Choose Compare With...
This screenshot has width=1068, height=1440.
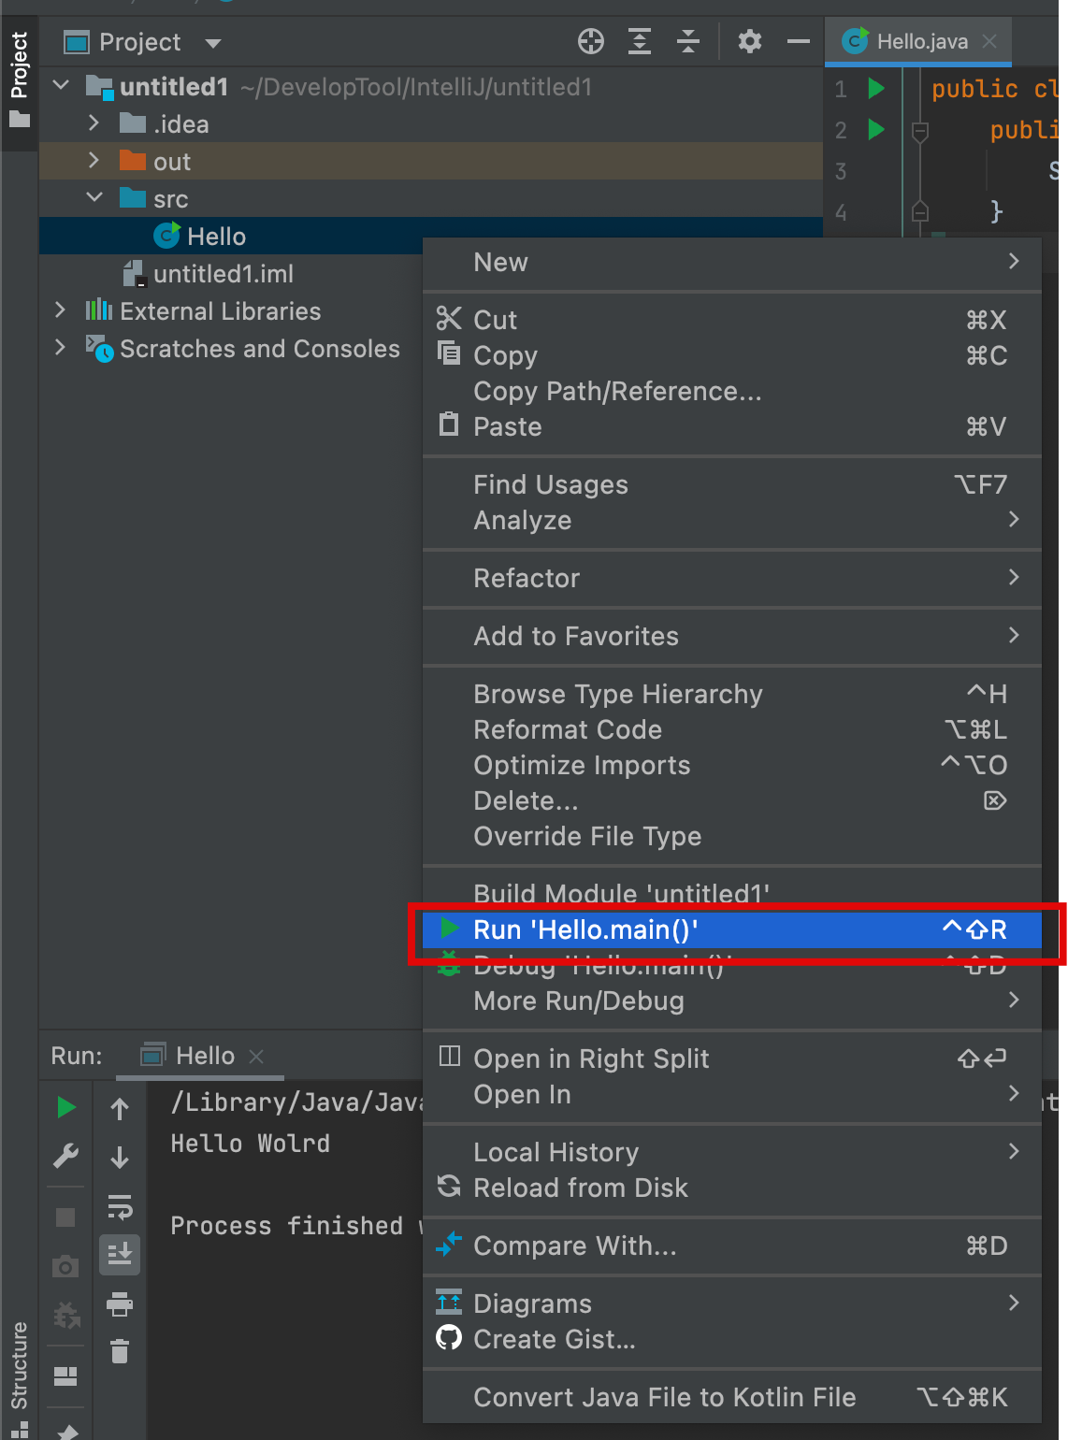732,1246
